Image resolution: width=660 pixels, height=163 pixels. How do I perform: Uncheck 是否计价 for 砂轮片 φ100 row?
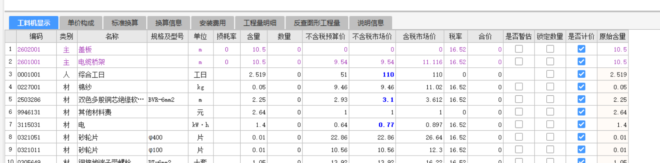click(581, 149)
